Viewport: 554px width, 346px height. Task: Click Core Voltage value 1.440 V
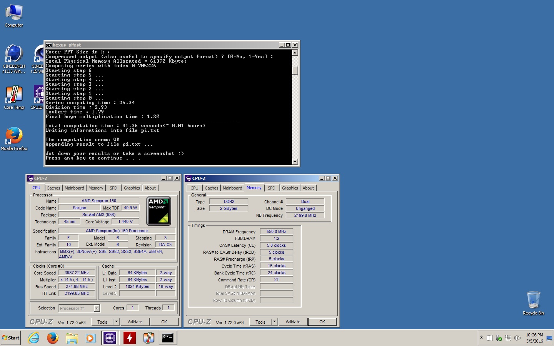click(125, 221)
